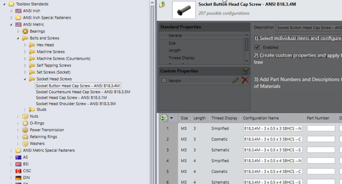Image resolution: width=342 pixels, height=184 pixels.
Task: Check the Vendor custom property checkbox
Action: 164,80
